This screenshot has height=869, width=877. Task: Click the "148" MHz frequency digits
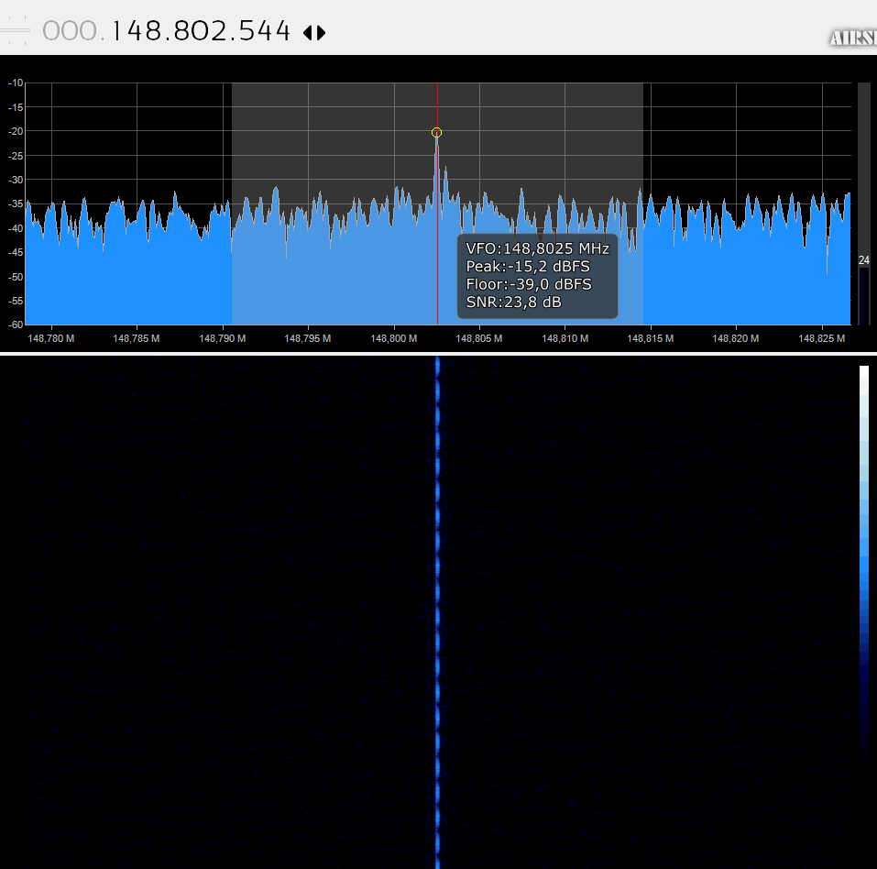137,31
